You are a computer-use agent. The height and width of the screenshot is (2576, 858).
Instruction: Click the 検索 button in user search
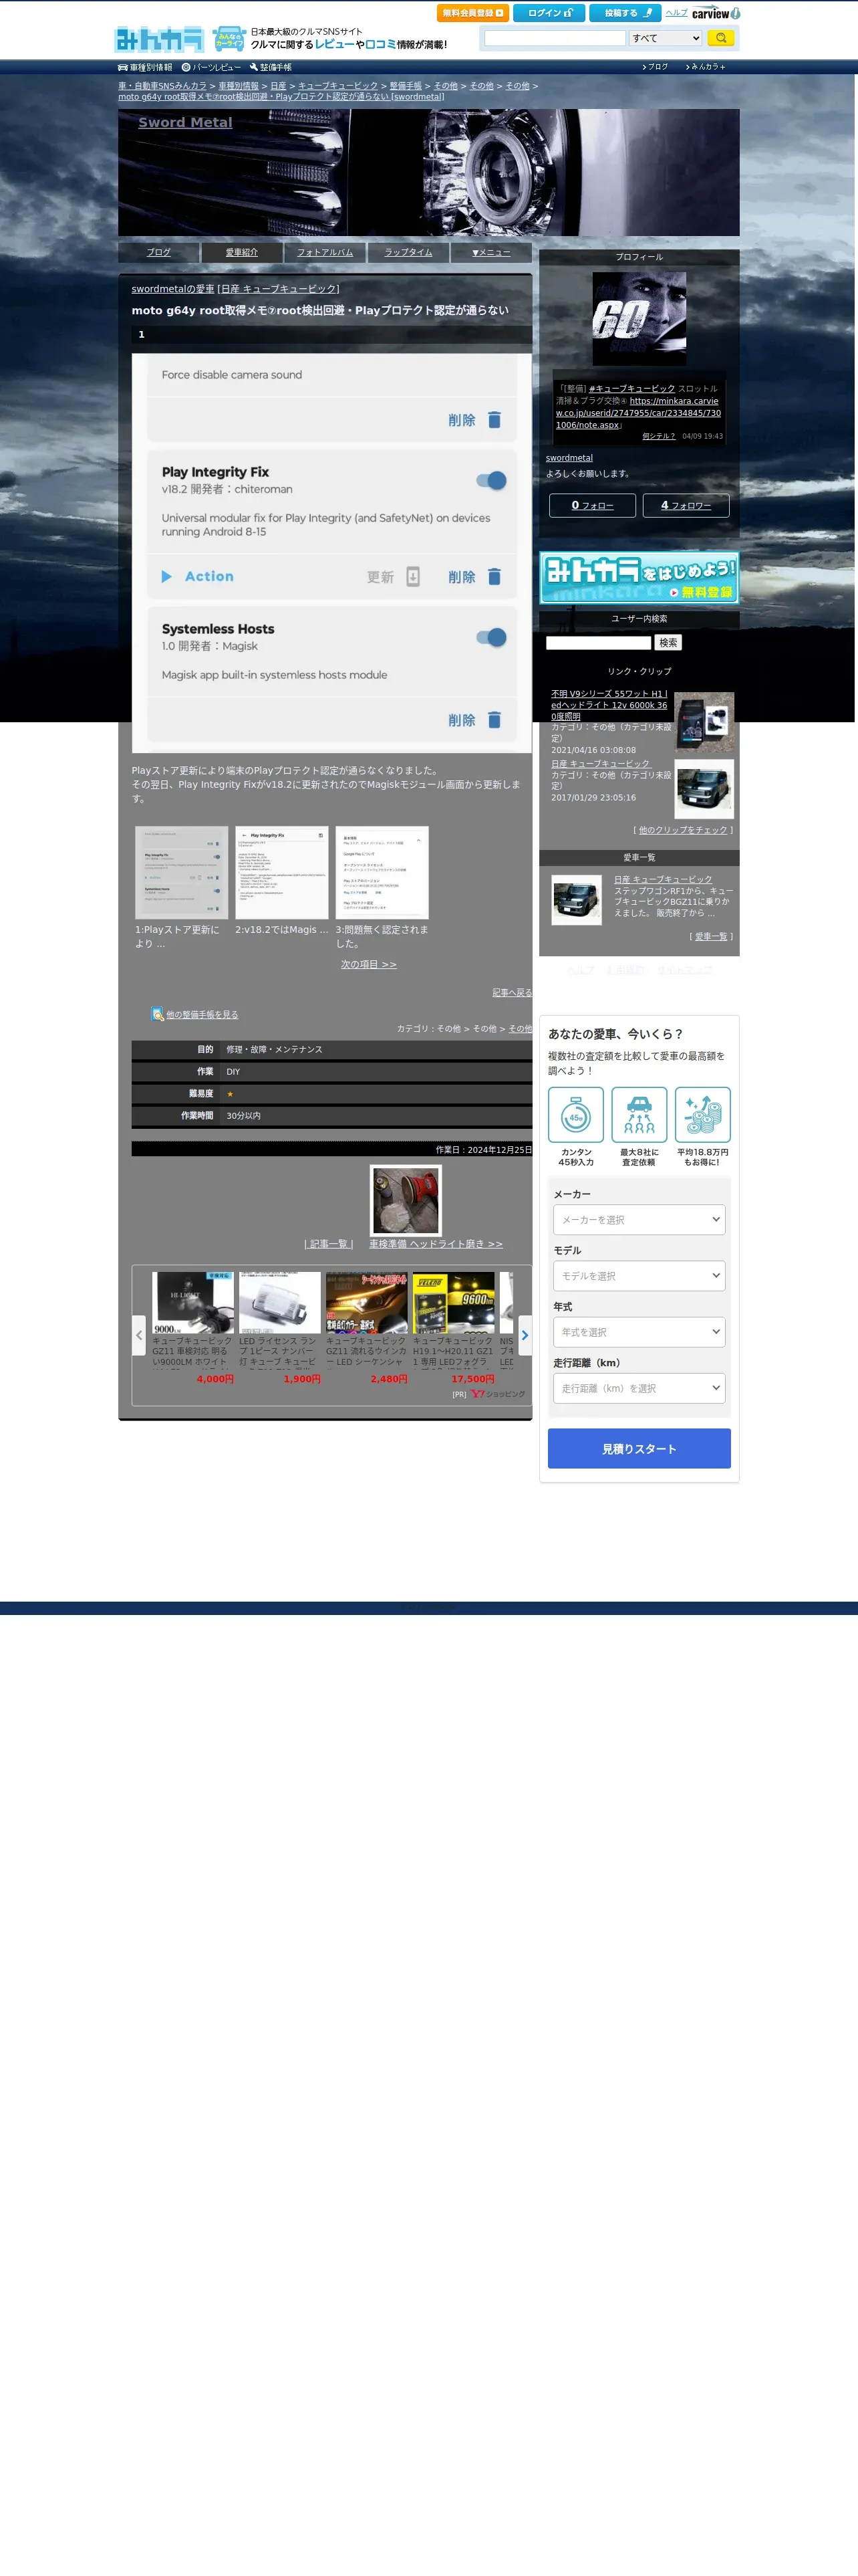[668, 643]
